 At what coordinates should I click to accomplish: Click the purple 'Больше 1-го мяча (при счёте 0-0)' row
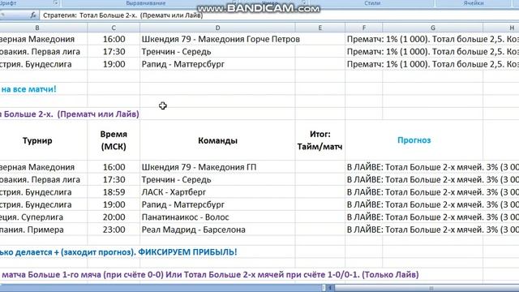click(x=210, y=274)
